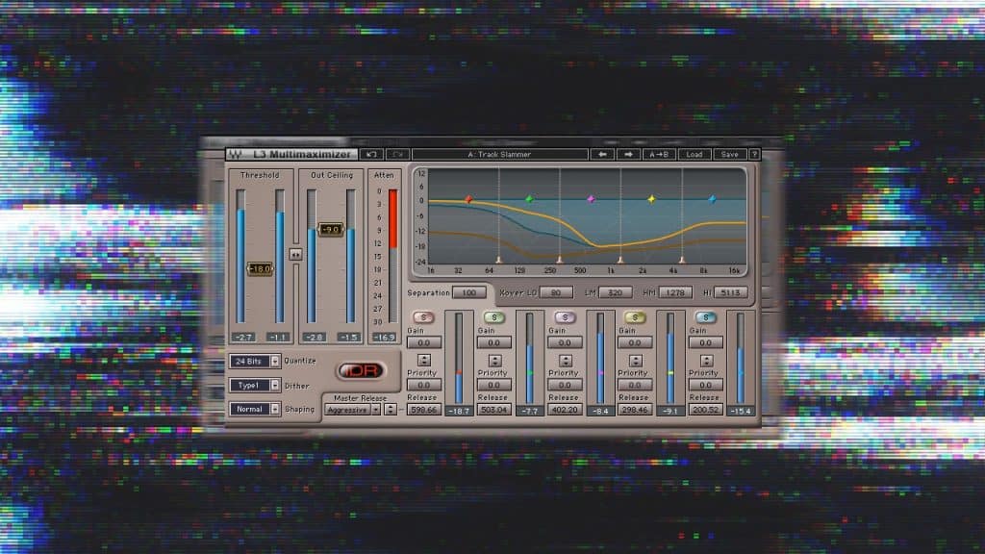Screen dimensions: 985x554
Task: Click the Release field 503.04
Action: click(x=494, y=410)
